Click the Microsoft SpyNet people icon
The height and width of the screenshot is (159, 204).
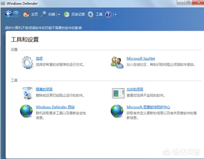117,62
